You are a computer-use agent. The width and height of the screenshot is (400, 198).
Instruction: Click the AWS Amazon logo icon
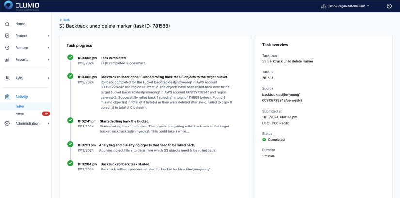[7, 78]
